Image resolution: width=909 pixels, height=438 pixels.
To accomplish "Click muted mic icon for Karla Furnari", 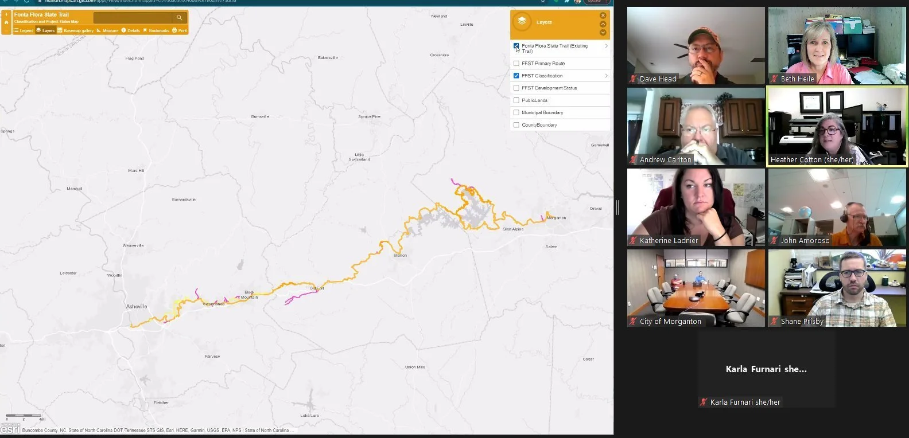I will pyautogui.click(x=704, y=402).
